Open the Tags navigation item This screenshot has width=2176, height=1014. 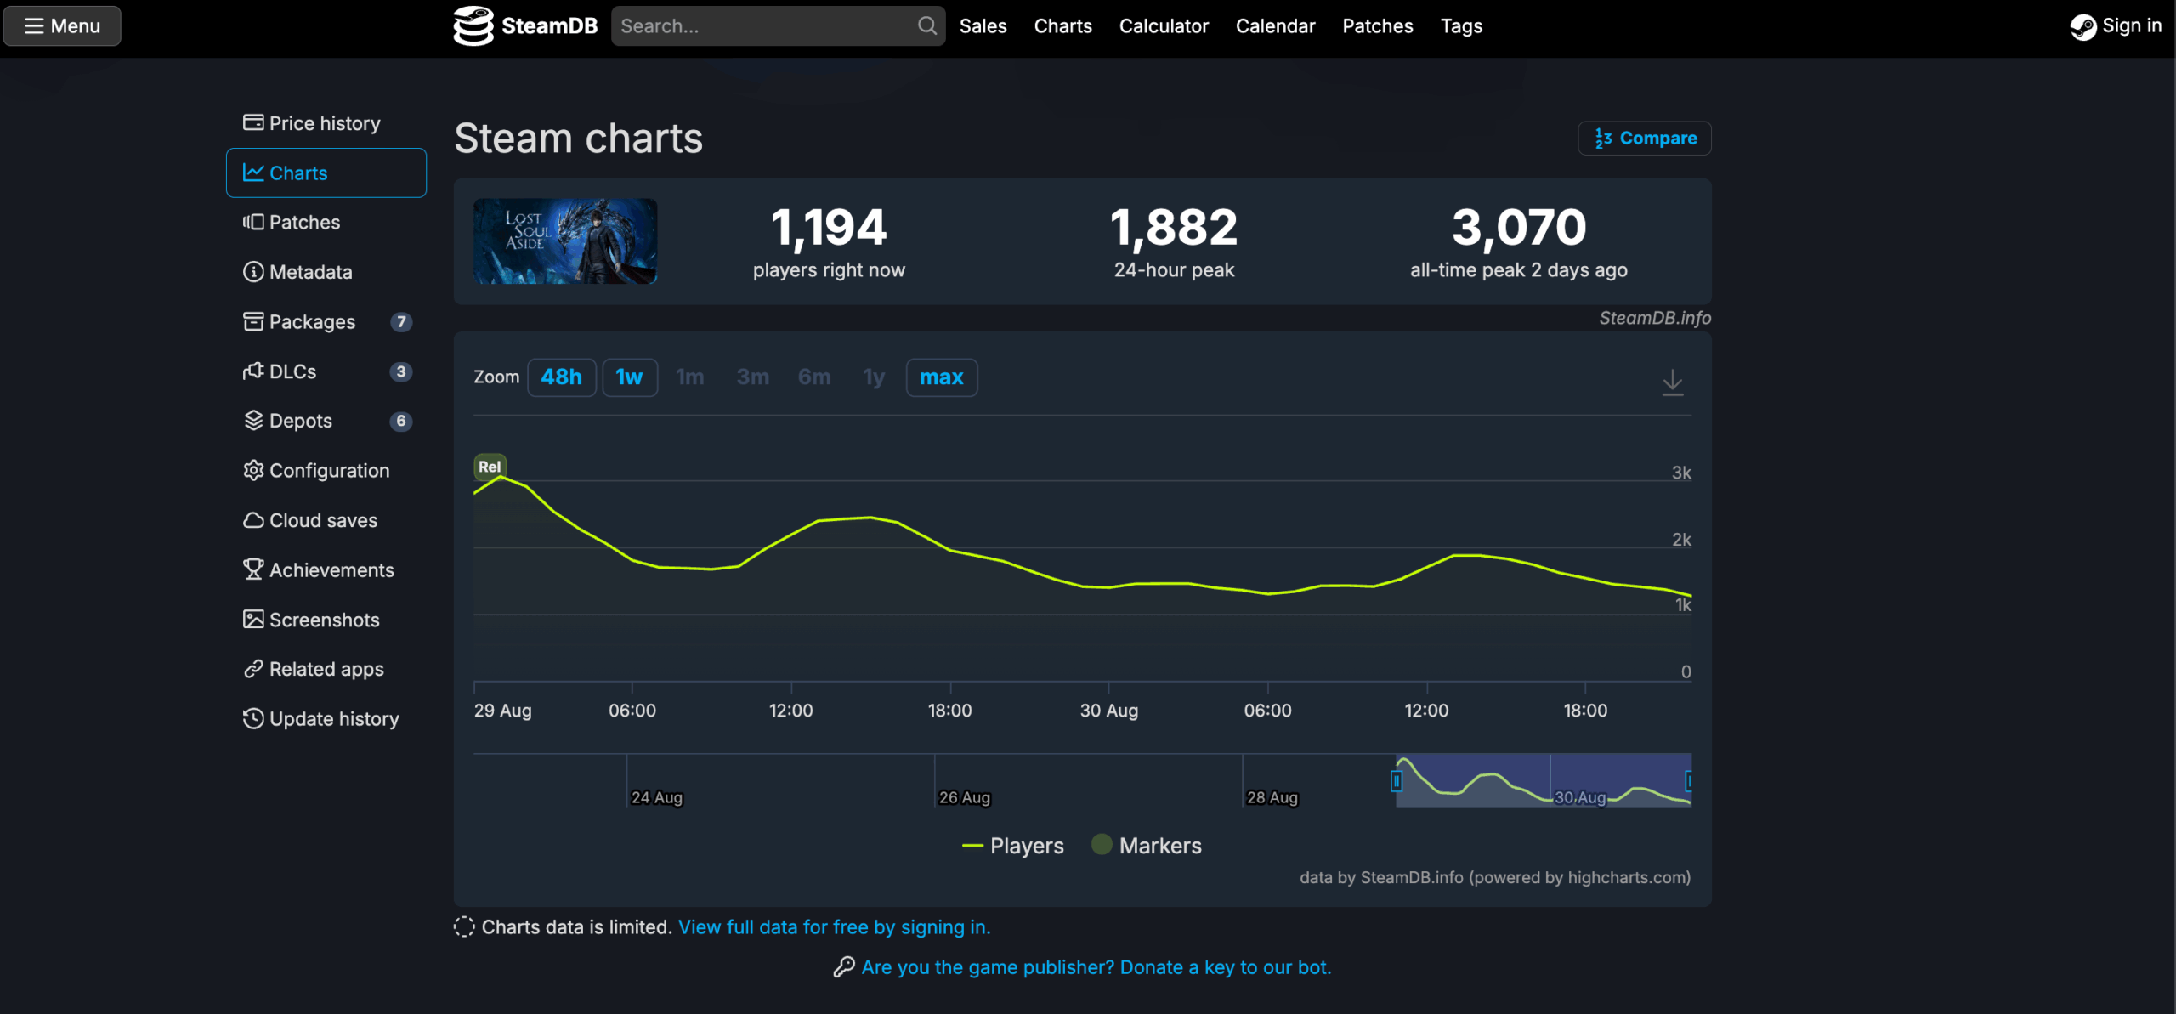1461,25
